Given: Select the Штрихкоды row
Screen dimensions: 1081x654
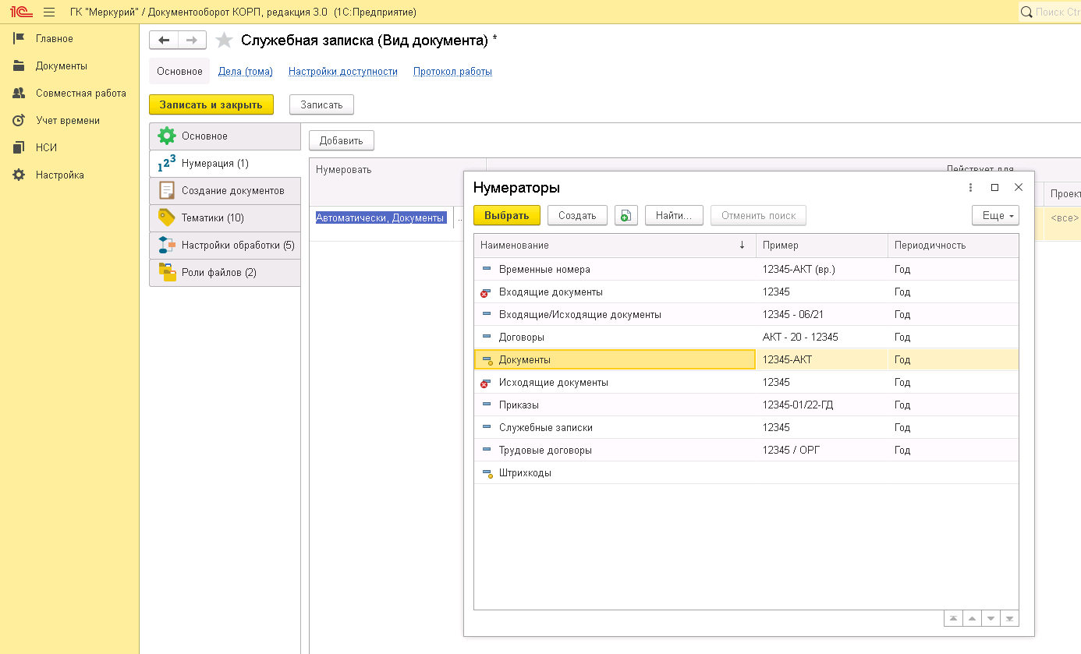Looking at the screenshot, I should point(746,473).
